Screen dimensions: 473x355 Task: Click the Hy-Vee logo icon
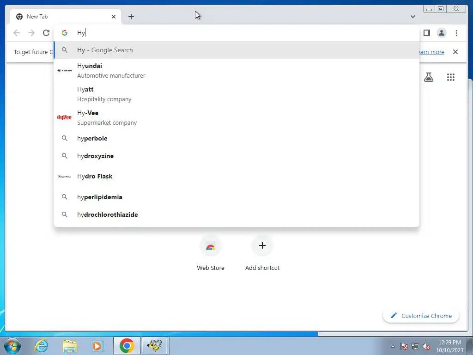[x=65, y=117]
